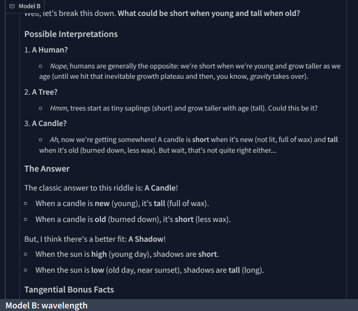Click the chat bubble icon beside Model B
The image size is (358, 311).
pos(12,6)
